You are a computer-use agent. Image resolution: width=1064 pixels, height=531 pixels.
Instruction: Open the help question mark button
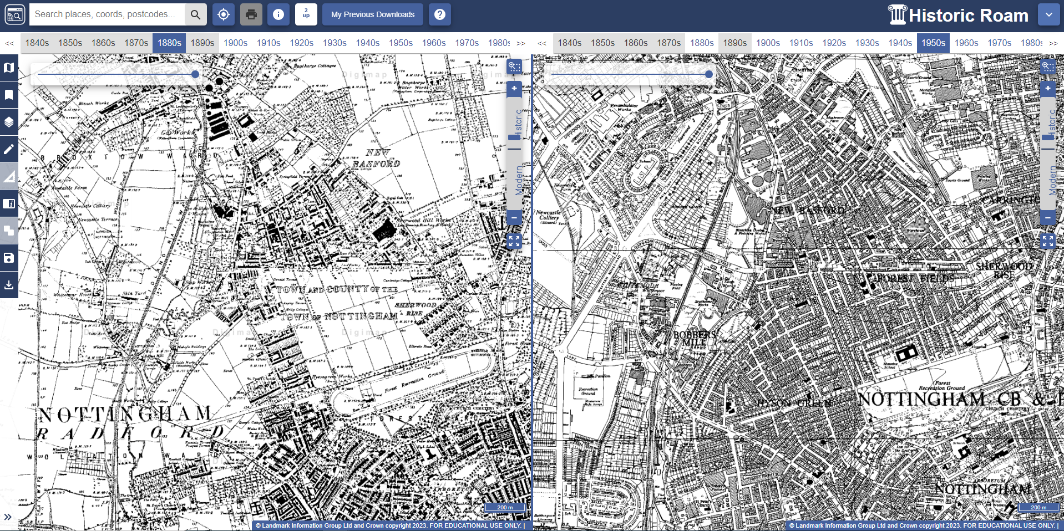click(x=440, y=14)
